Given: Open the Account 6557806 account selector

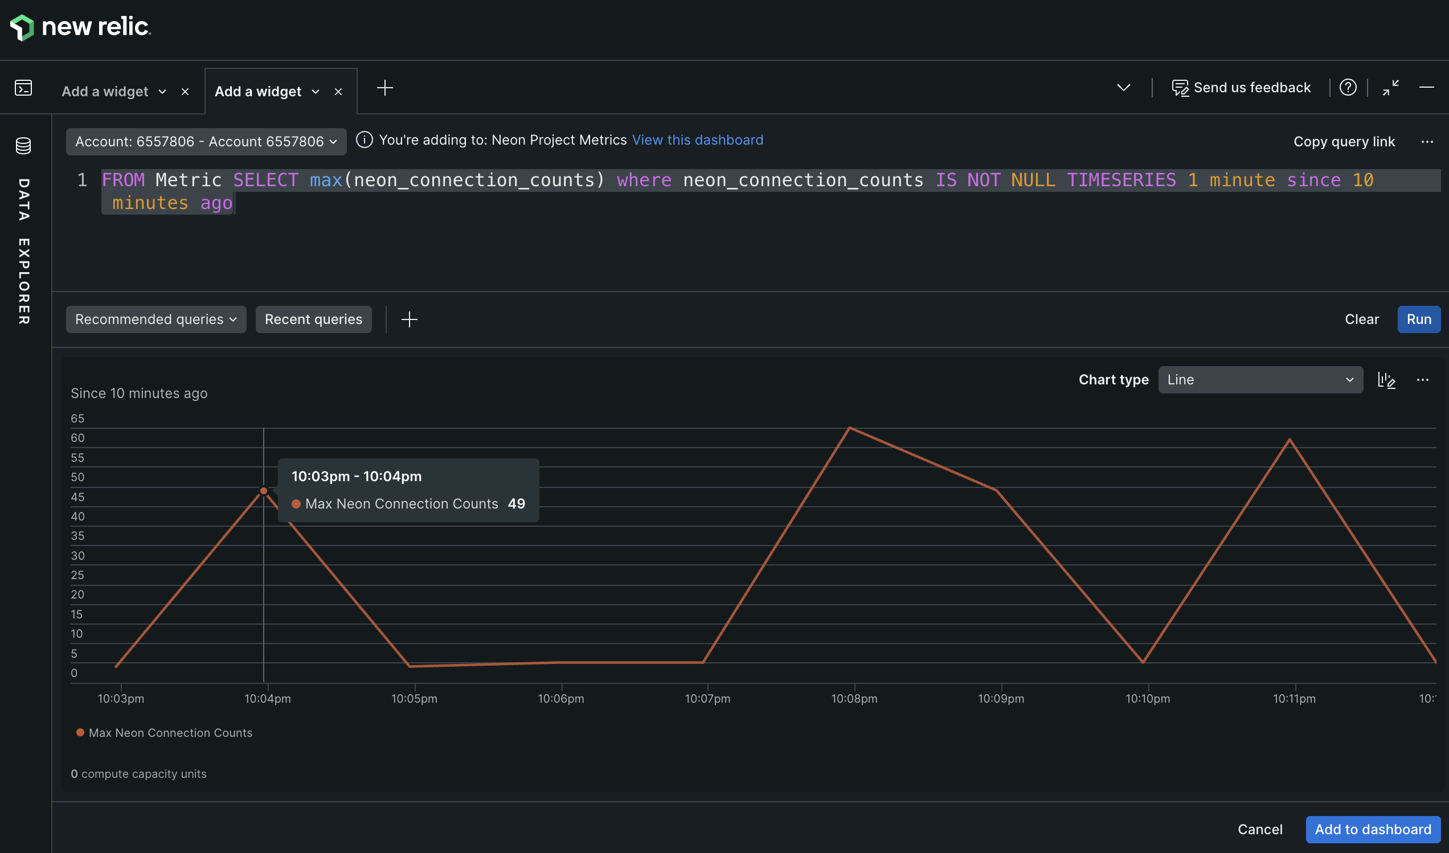Looking at the screenshot, I should click(206, 141).
